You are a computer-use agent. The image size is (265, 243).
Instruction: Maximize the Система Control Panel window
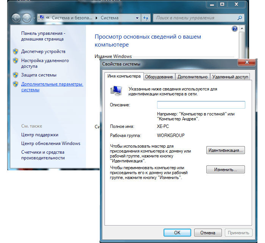pyautogui.click(x=222, y=5)
